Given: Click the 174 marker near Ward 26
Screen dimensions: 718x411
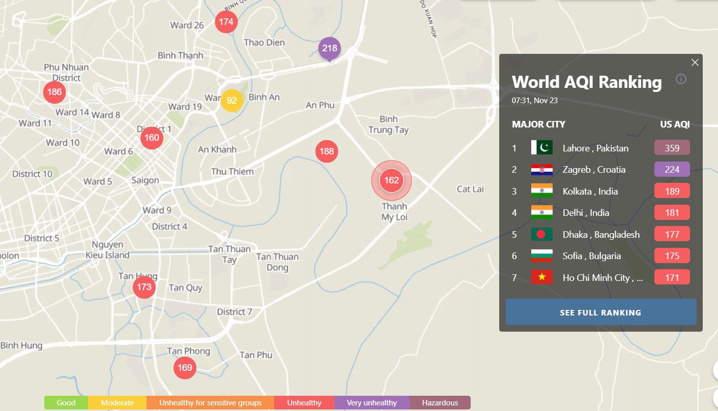Looking at the screenshot, I should click(226, 22).
